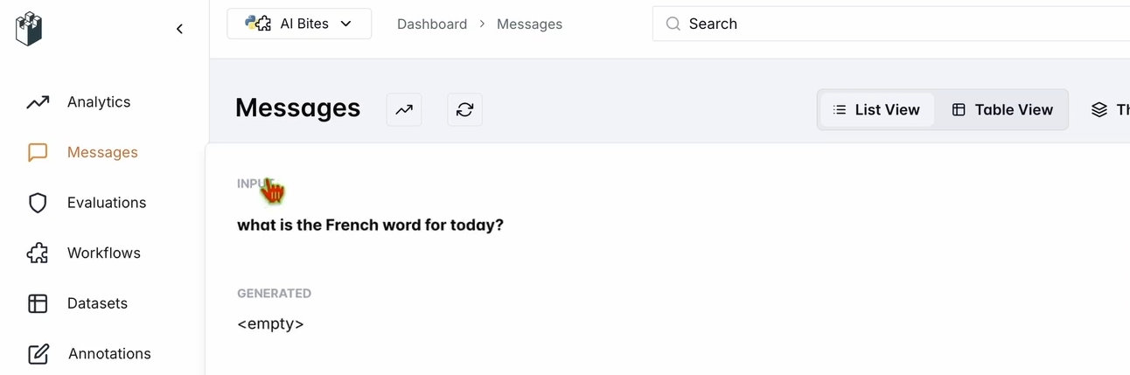
Task: Click the stacked layers icon after Table View
Action: point(1099,110)
